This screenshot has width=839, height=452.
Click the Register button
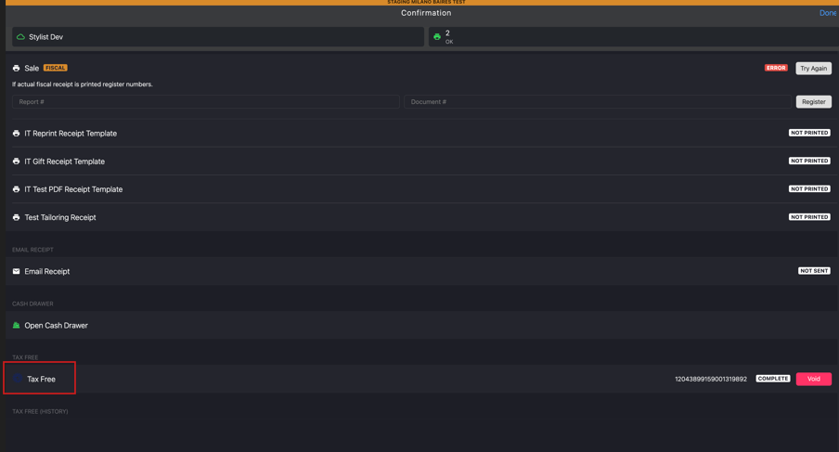tap(813, 102)
